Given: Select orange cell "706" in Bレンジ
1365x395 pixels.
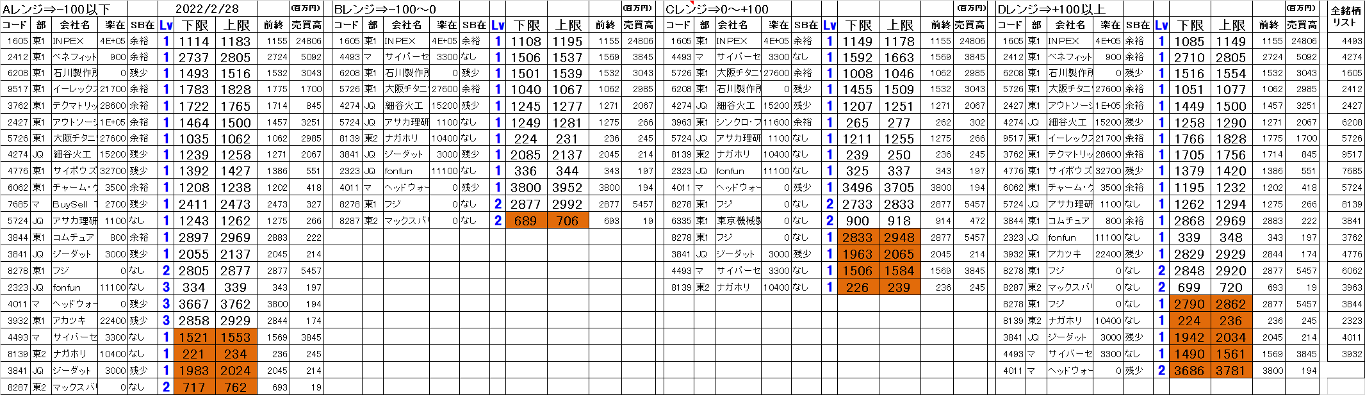Looking at the screenshot, I should [568, 221].
